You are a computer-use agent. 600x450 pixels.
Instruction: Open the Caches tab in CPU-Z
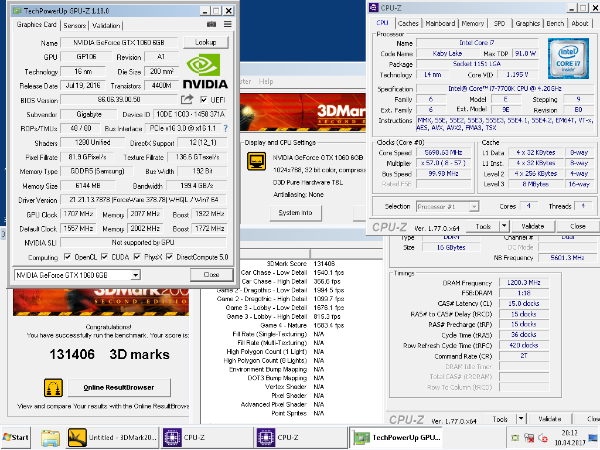click(x=408, y=23)
